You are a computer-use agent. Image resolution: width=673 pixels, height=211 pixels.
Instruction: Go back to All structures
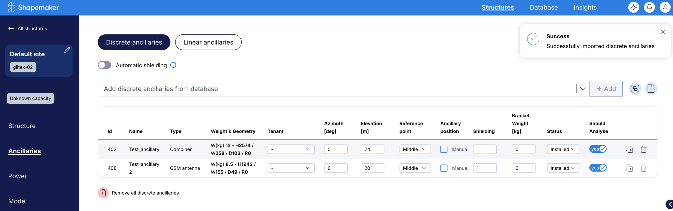tap(28, 29)
